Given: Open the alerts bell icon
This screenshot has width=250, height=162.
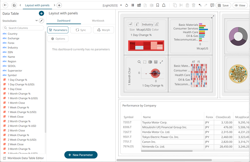Looking at the screenshot, I should tap(164, 5).
